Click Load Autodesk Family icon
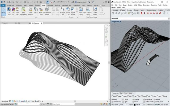 [x=88, y=11]
